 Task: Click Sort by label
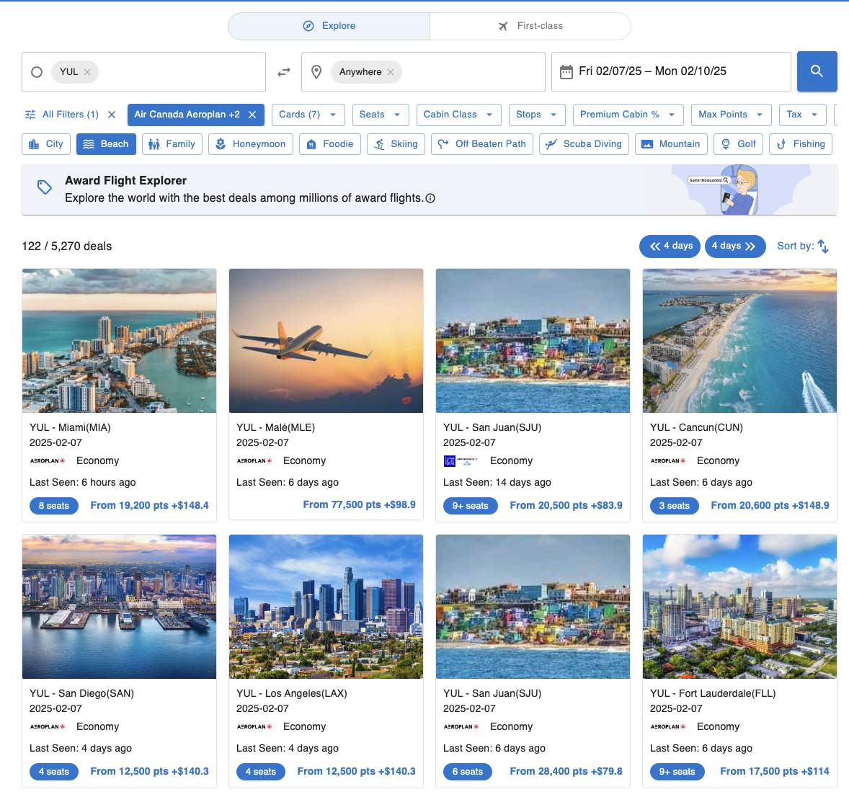pos(796,246)
